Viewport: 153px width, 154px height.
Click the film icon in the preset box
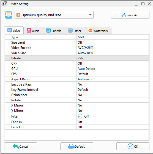pos(18,15)
